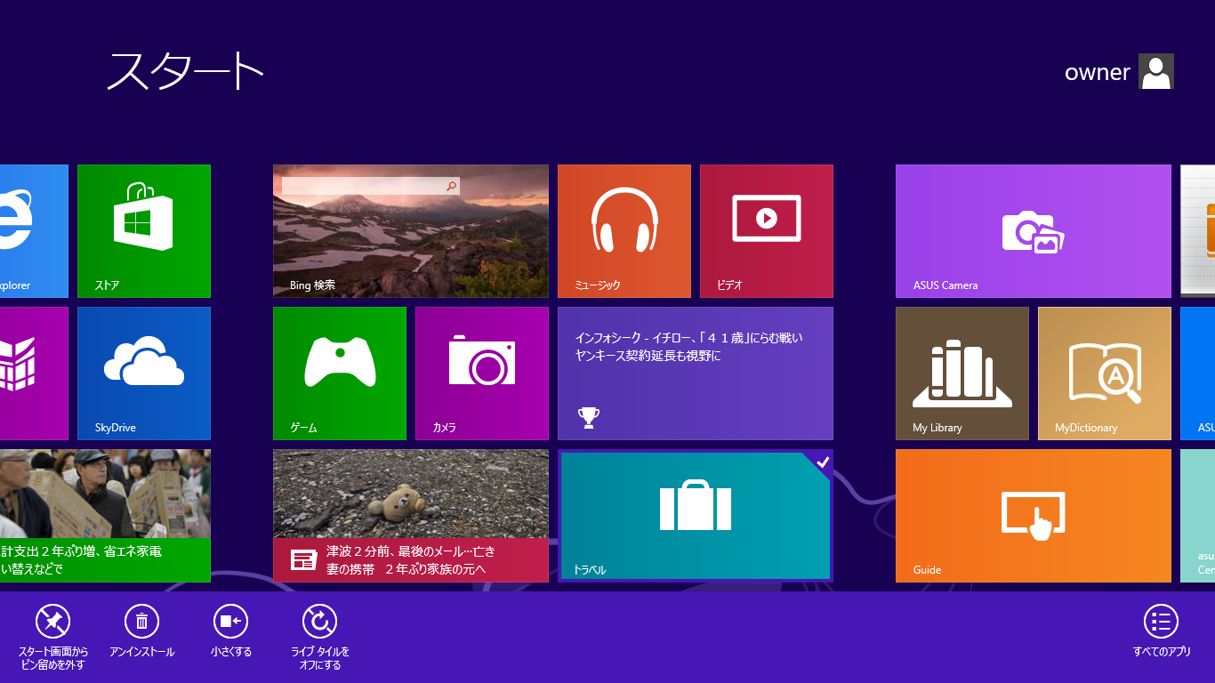
Task: Click the スタート画面からピン留めを外す unpin icon
Action: [x=52, y=622]
